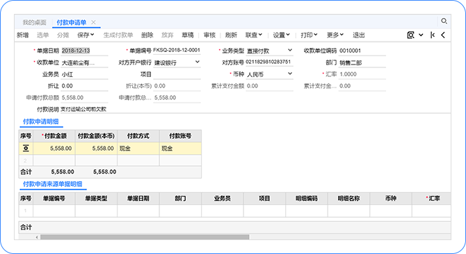Click the 单据编号 column header in source table

coord(54,198)
